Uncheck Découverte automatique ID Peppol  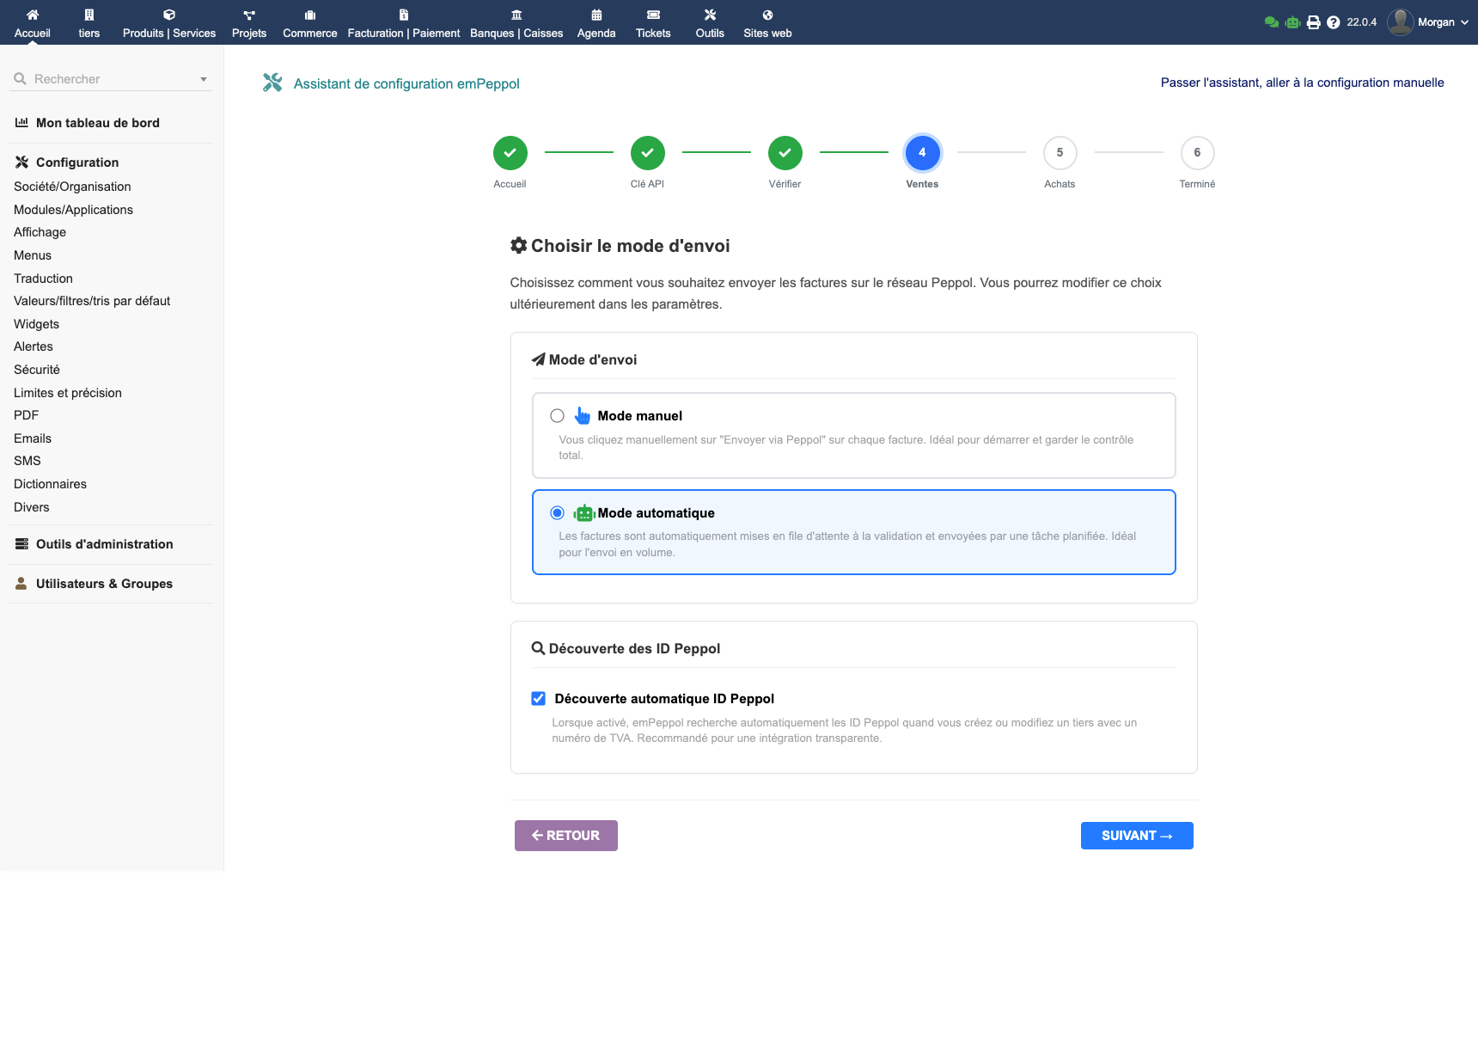pyautogui.click(x=539, y=699)
